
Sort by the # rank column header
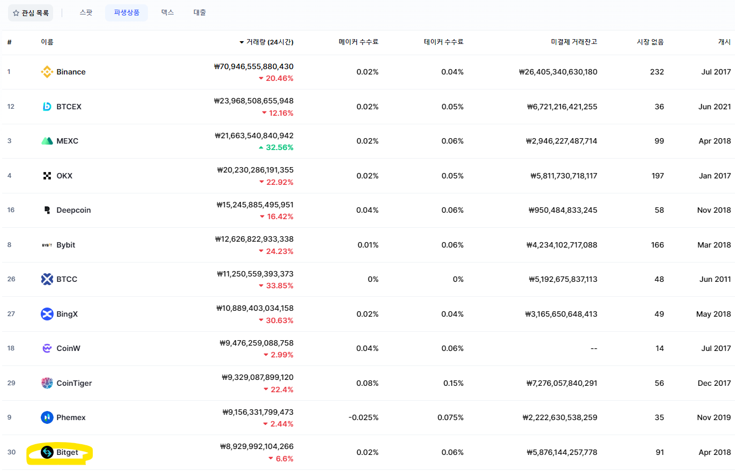(10, 42)
